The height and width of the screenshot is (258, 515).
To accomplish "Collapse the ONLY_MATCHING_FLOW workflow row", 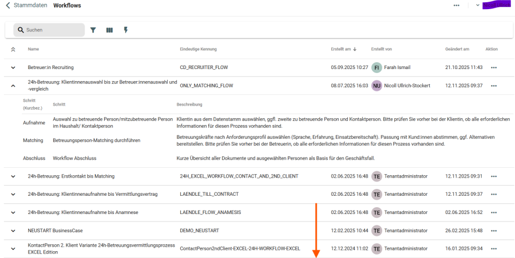I will click(13, 86).
